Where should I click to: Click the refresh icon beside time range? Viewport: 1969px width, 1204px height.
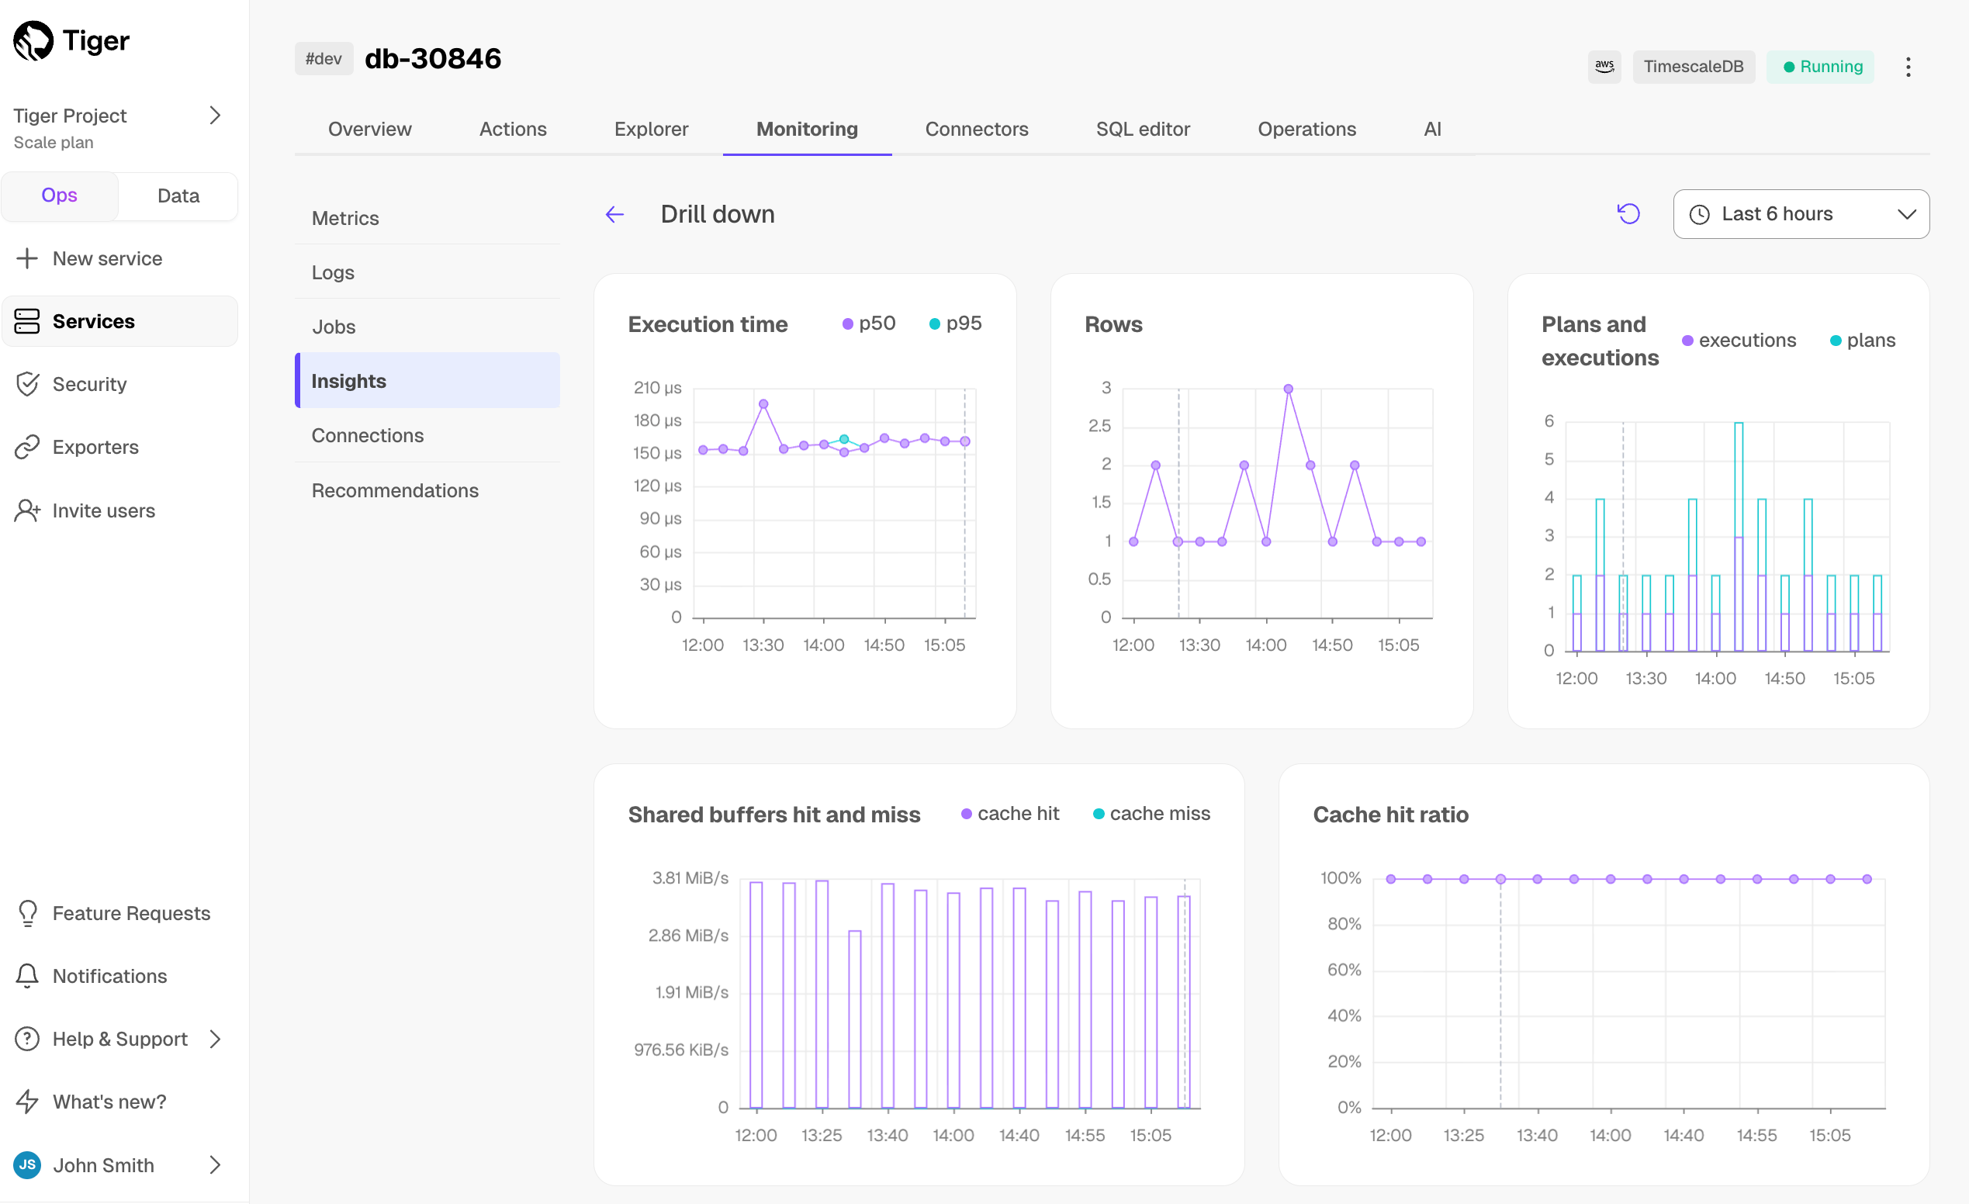[1628, 214]
